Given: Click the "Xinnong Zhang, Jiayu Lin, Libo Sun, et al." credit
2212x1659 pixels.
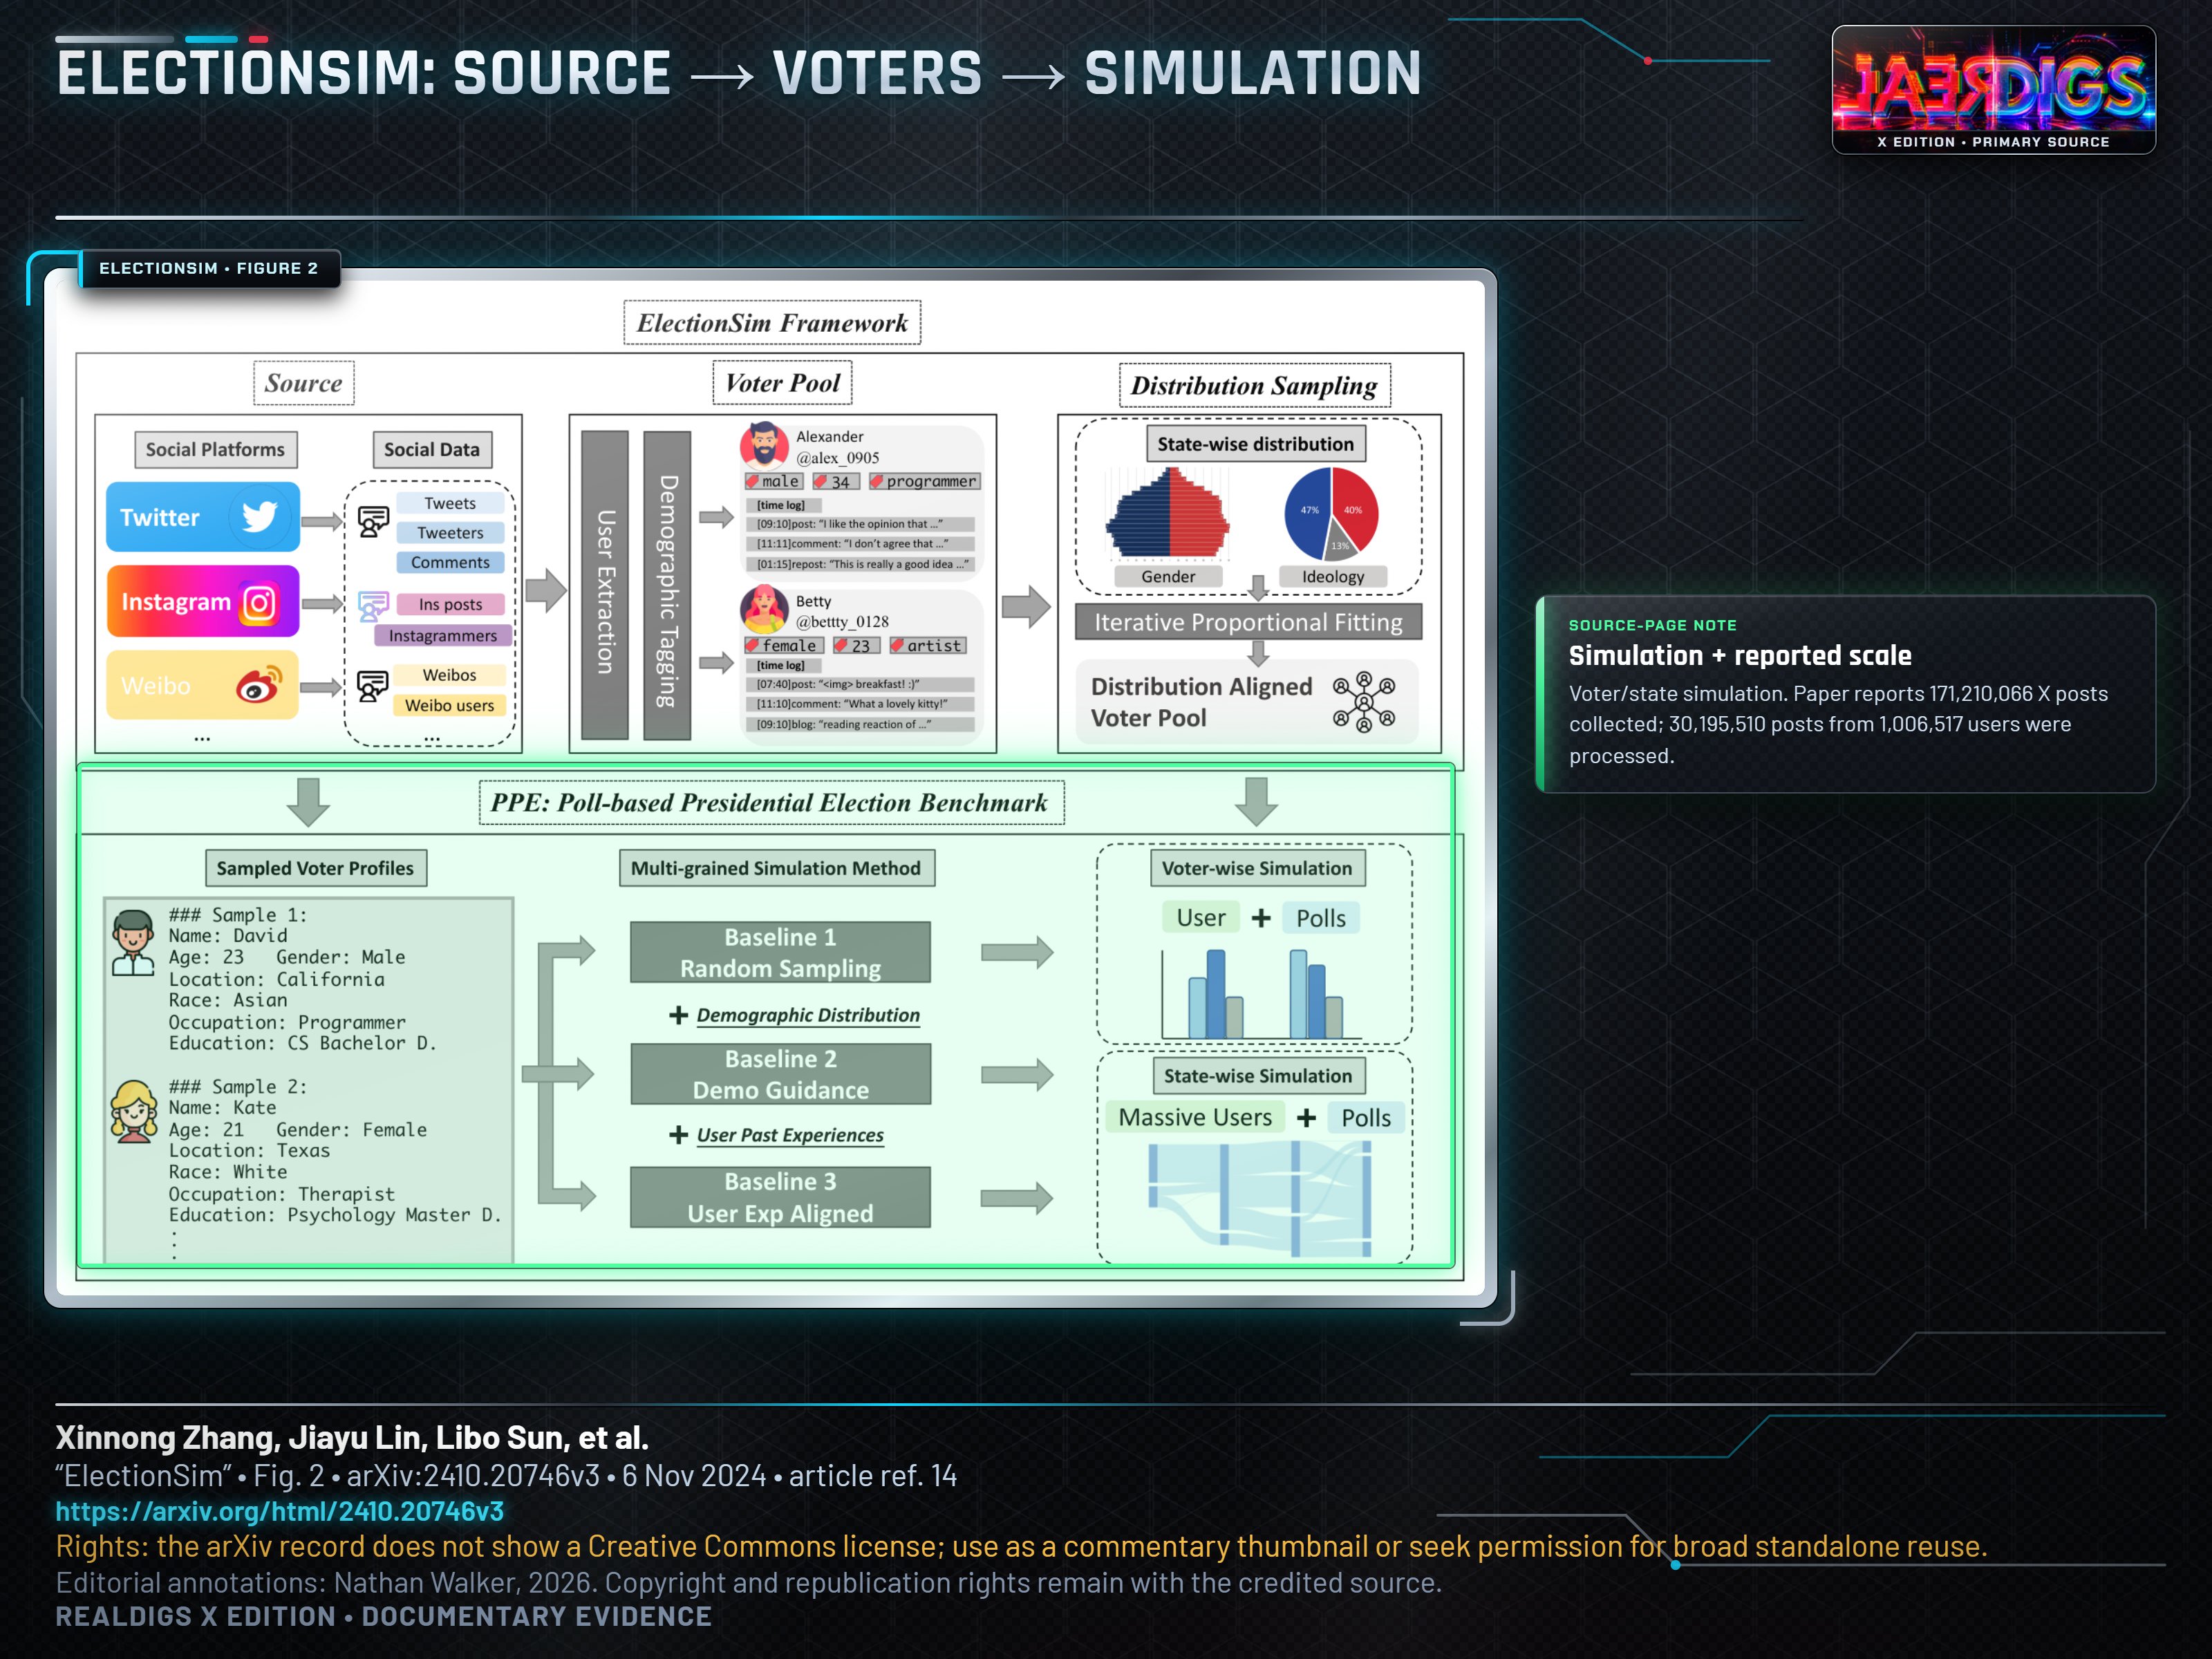Looking at the screenshot, I should [352, 1437].
